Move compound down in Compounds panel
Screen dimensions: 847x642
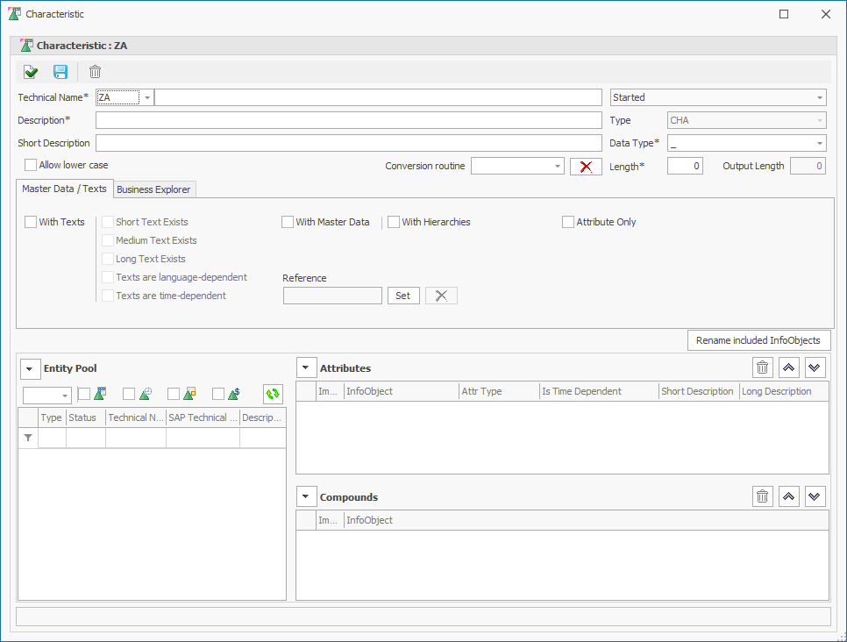coord(815,497)
